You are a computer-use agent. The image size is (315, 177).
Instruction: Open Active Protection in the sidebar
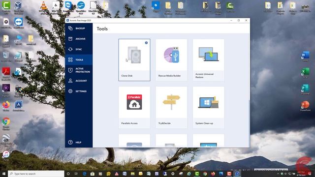tap(79, 70)
